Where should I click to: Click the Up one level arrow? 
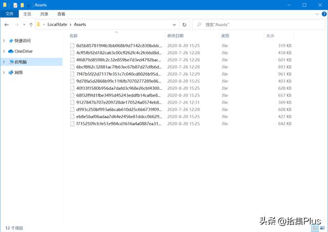click(31, 24)
